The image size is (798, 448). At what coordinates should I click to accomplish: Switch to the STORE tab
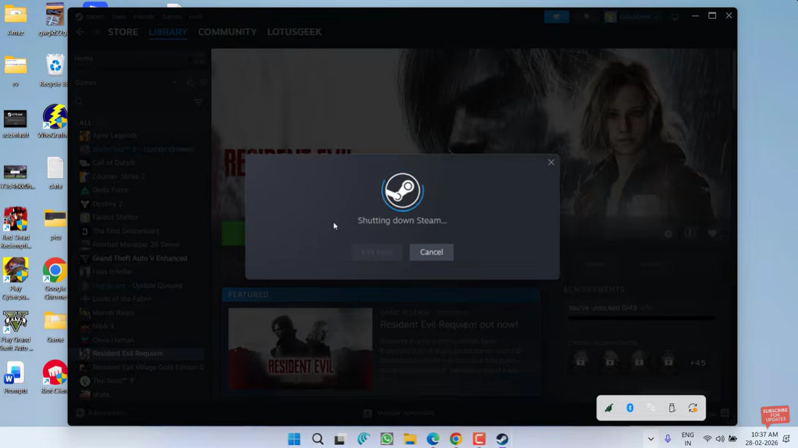point(123,32)
